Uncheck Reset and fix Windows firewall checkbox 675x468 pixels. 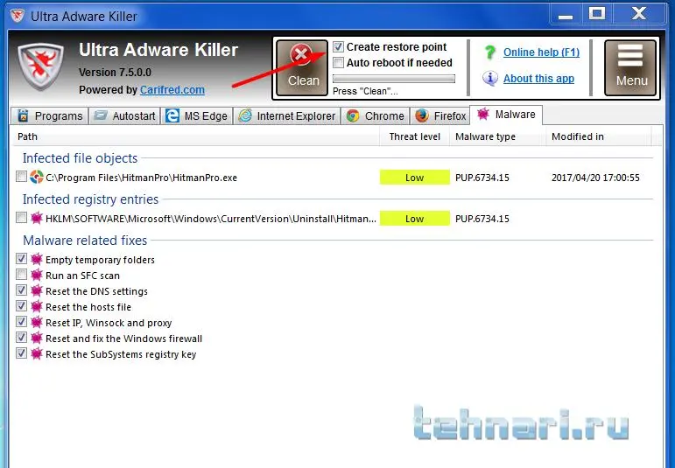(21, 338)
